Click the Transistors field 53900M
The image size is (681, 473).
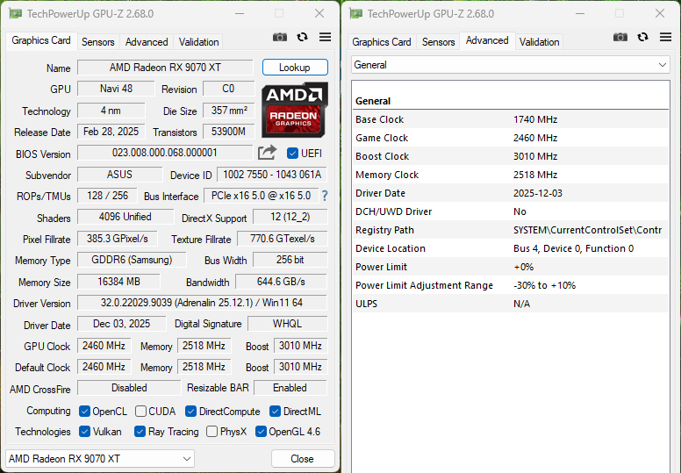(x=229, y=132)
